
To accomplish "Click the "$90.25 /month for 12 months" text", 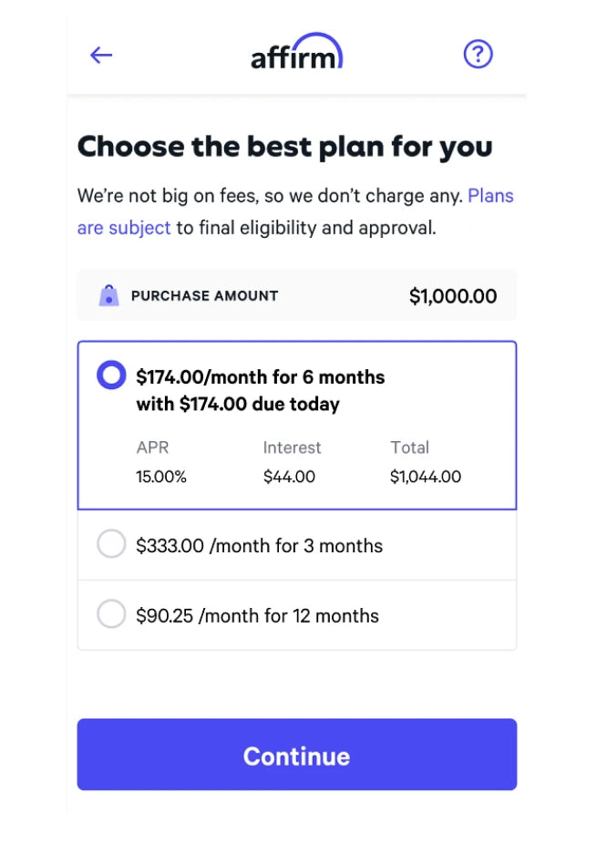I will 257,615.
